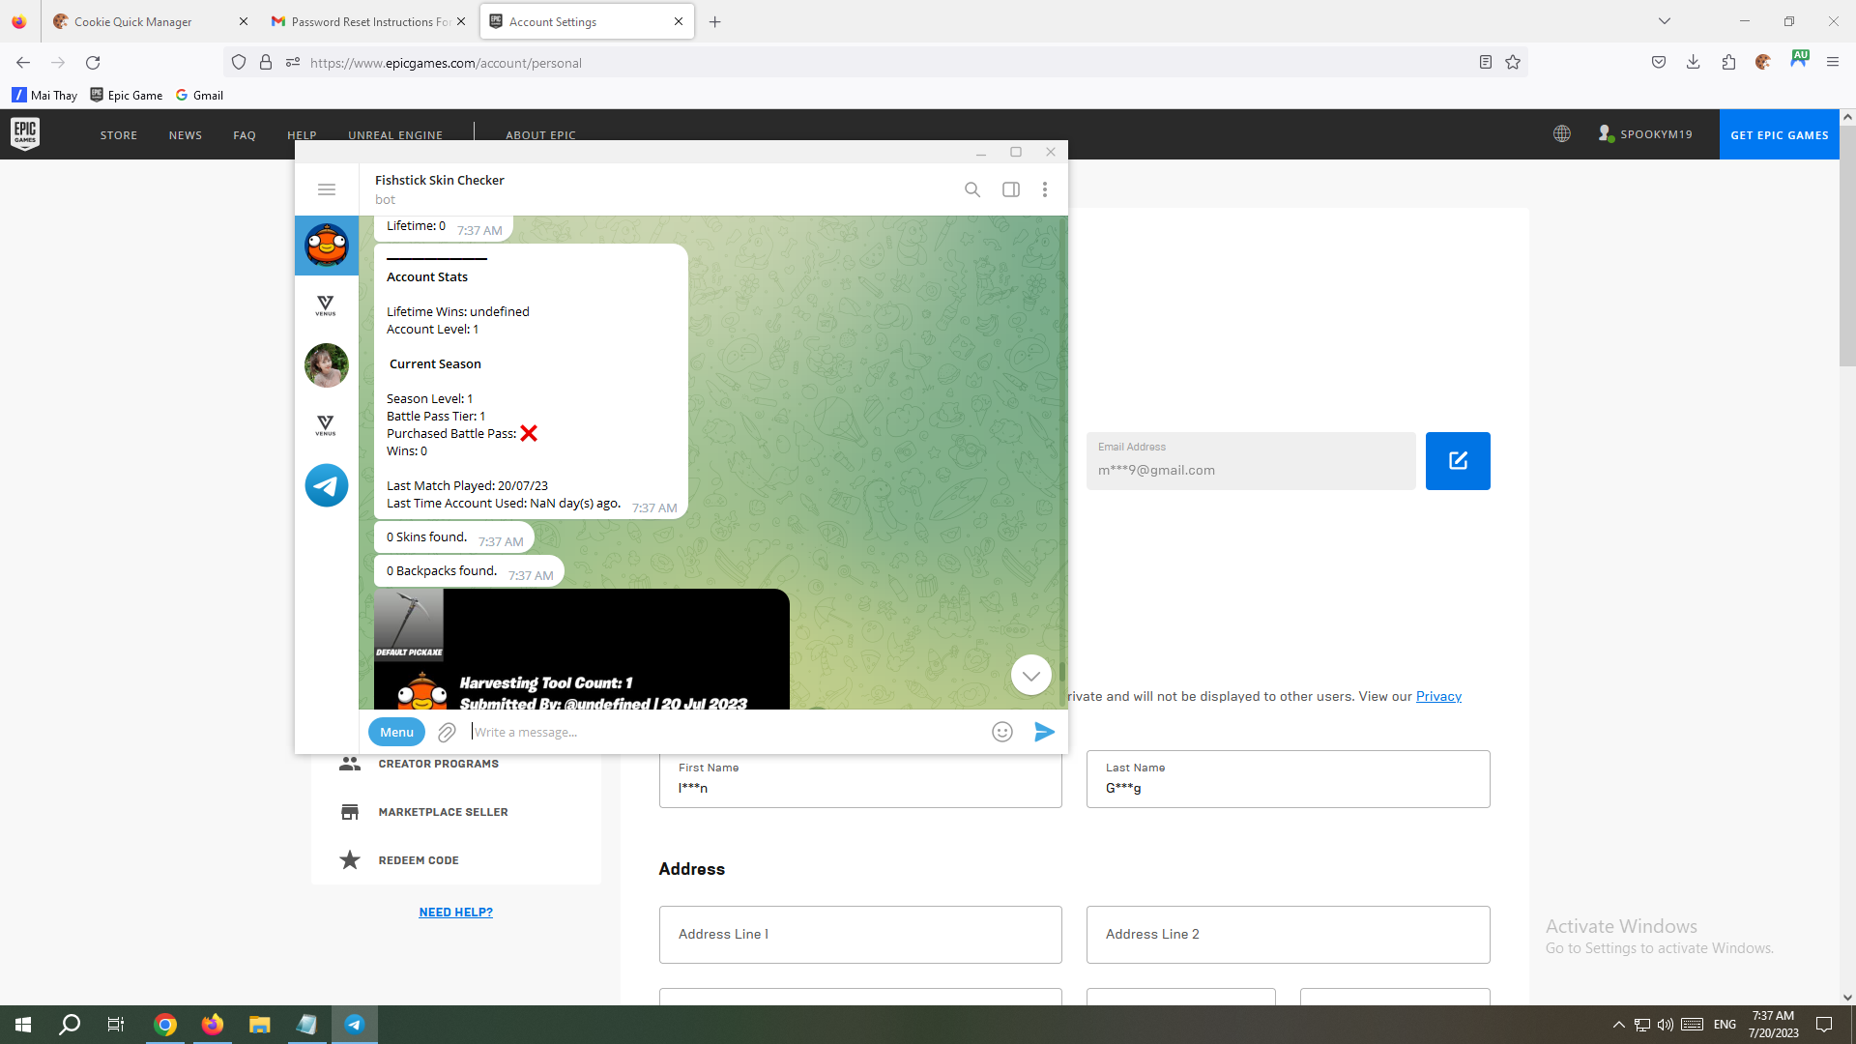This screenshot has width=1856, height=1044.
Task: Open the Privacy policy link
Action: pyautogui.click(x=1438, y=697)
